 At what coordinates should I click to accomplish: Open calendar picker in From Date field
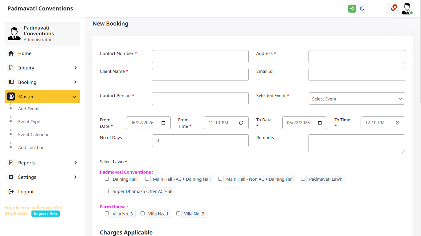click(x=163, y=123)
